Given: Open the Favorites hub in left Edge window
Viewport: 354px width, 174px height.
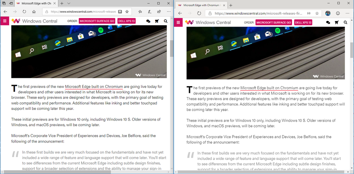Looking at the screenshot, I should [140, 11].
